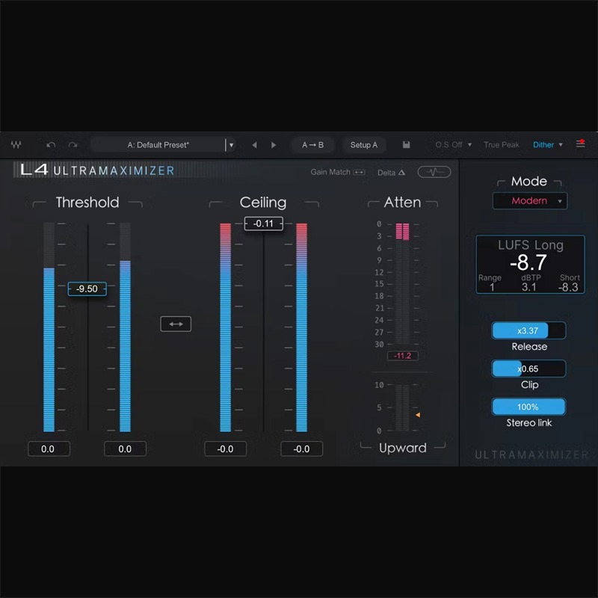Load the previous preset arrow

254,145
